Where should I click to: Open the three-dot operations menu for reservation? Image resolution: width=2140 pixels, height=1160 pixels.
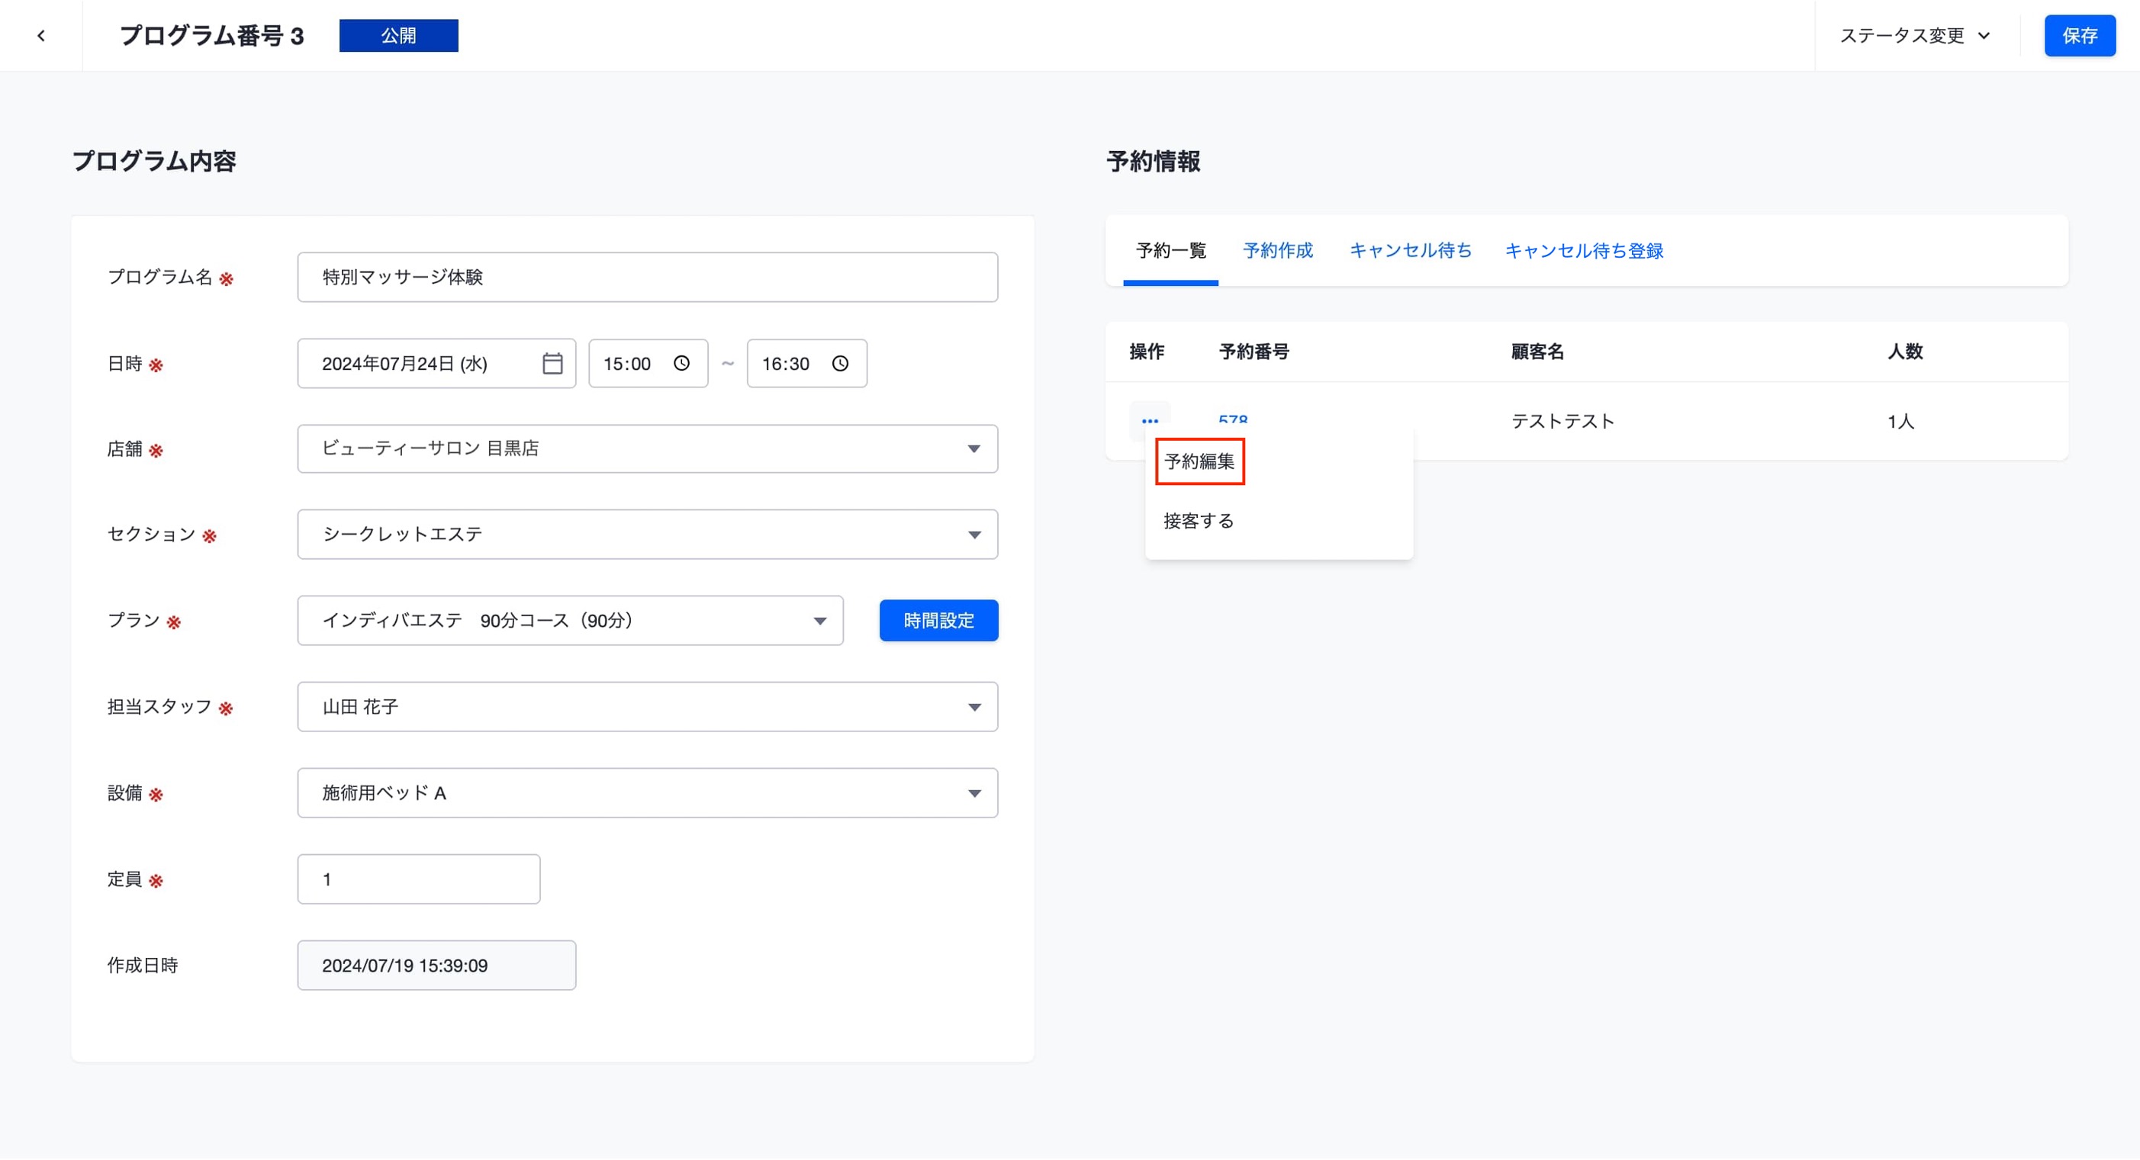1150,420
